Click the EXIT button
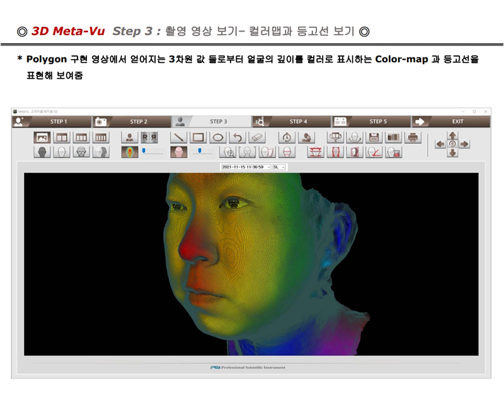This screenshot has height=415, width=504. 457,122
